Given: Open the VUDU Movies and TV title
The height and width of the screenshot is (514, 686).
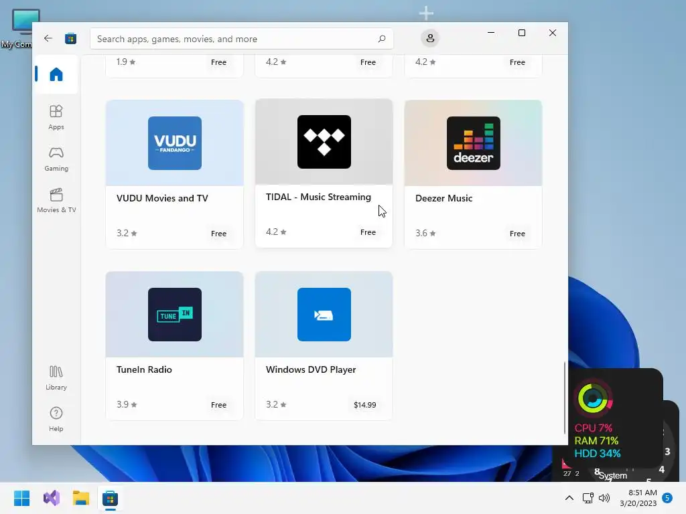Looking at the screenshot, I should pos(162,198).
